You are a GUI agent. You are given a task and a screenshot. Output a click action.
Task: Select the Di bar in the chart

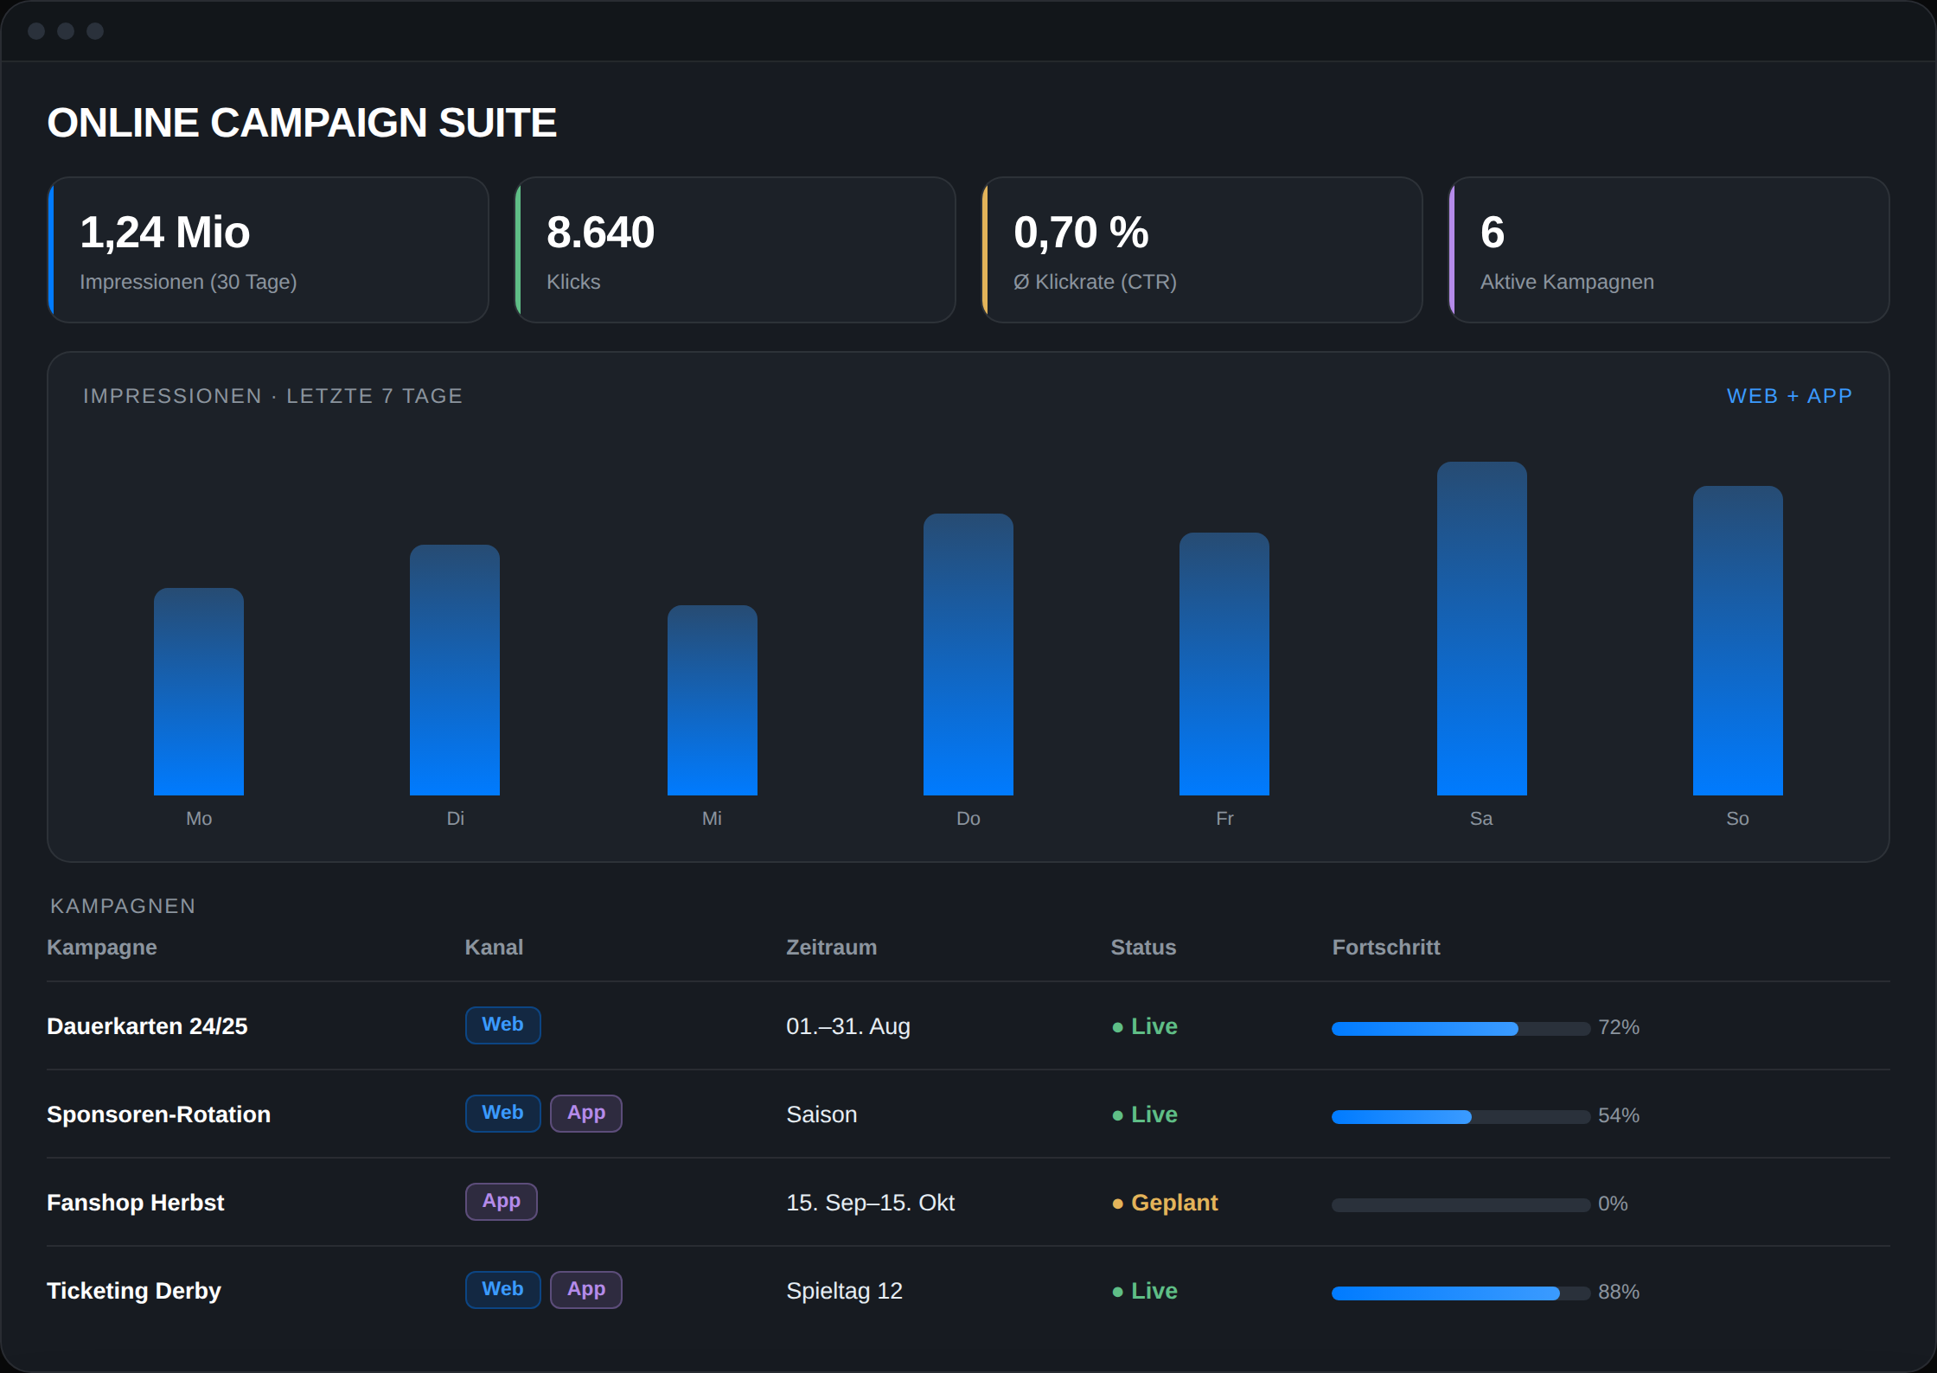point(455,670)
